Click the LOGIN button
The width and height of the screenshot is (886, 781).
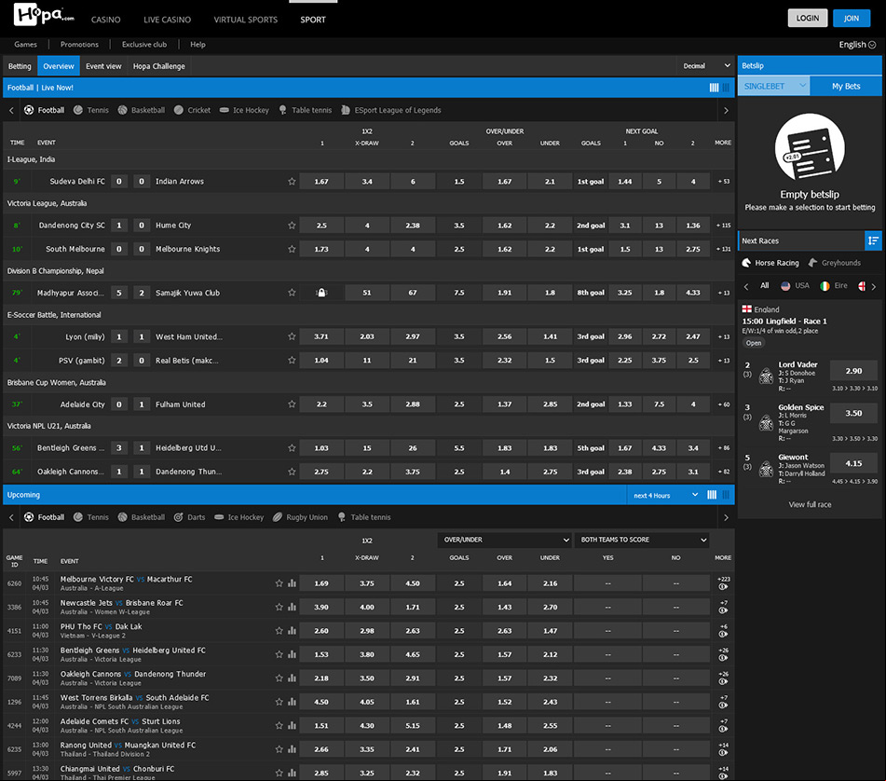pos(808,18)
